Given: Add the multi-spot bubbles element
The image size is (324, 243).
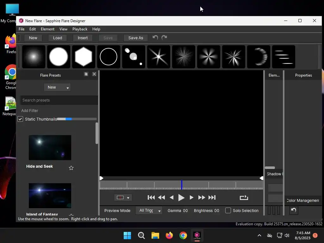Looking at the screenshot, I should coord(134,57).
